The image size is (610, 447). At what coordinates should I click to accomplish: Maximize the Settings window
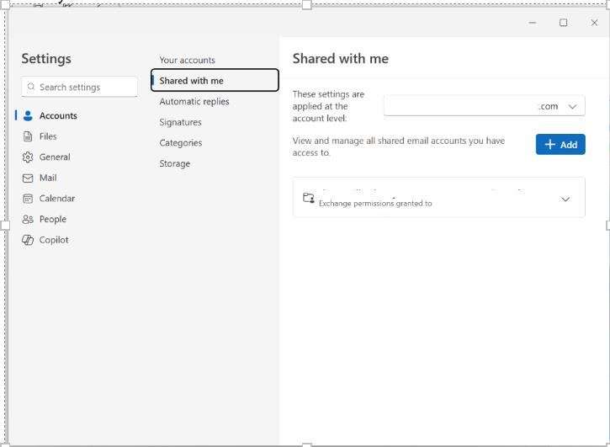coord(564,23)
